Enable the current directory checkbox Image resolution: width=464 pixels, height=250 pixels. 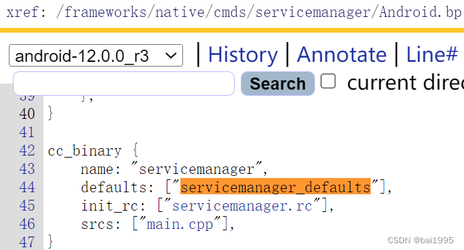click(328, 81)
